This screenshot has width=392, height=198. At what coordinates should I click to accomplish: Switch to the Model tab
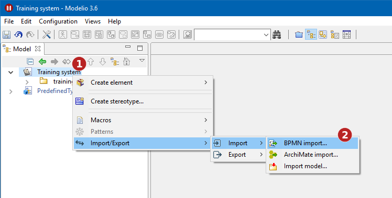tap(22, 49)
